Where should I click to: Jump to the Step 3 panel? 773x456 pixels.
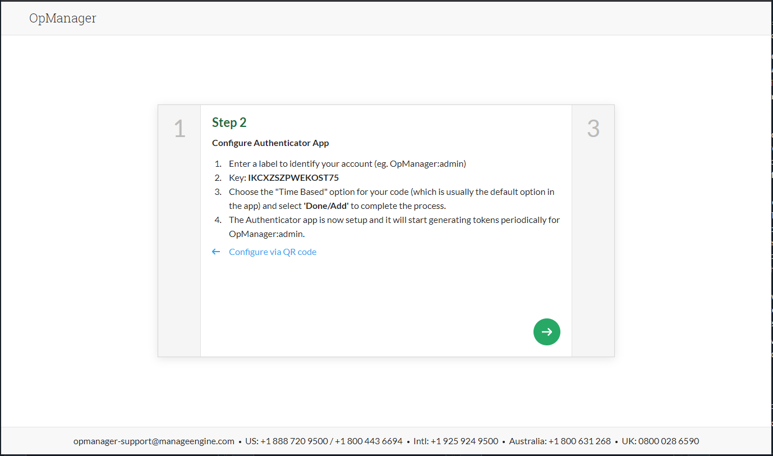coord(593,129)
